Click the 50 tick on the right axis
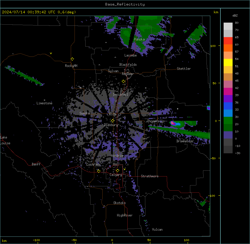This screenshot has height=244, width=250. (214, 83)
